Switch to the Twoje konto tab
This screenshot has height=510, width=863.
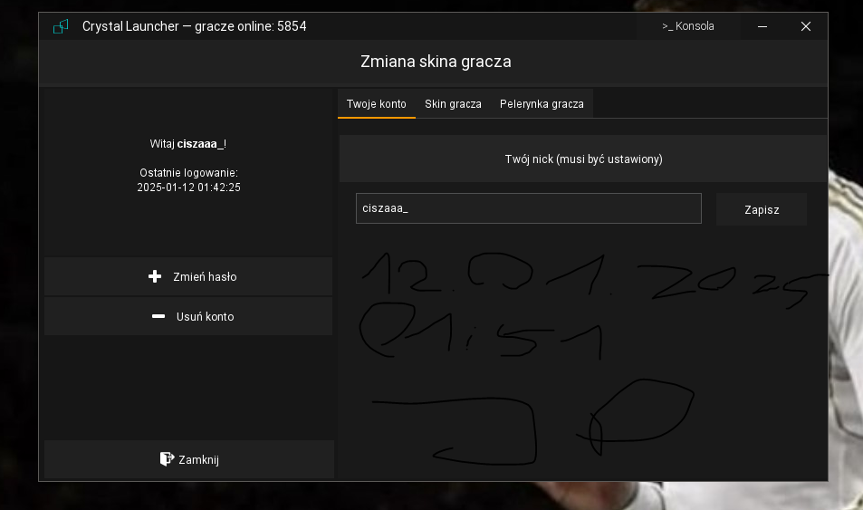coord(376,103)
